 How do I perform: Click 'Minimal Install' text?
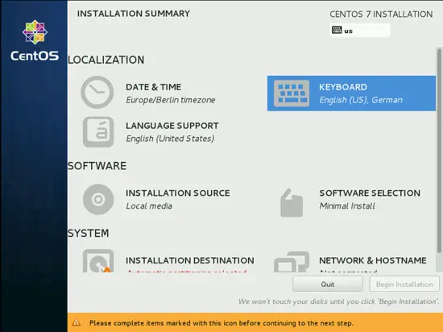tap(347, 206)
